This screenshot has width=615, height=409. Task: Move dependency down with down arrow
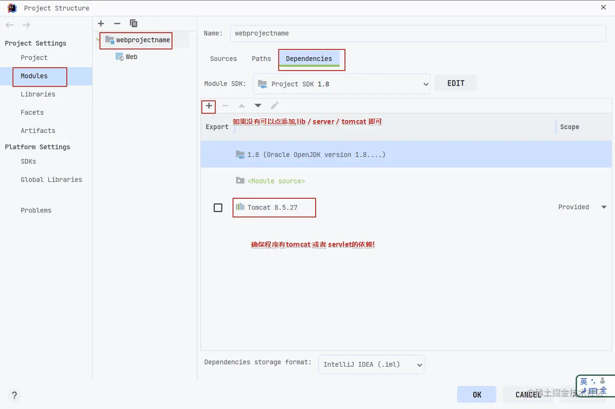pos(258,106)
